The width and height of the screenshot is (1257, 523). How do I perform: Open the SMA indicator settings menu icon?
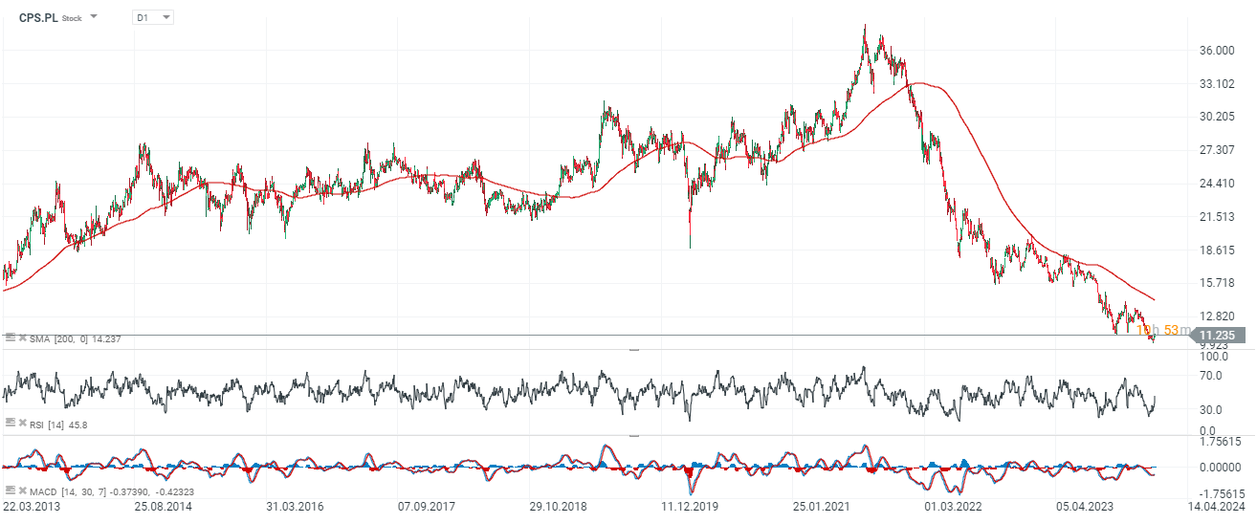point(10,338)
